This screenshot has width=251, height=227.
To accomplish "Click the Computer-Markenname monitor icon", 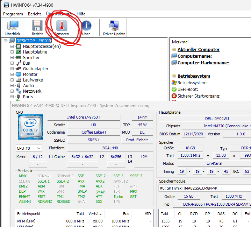I will tap(174, 63).
